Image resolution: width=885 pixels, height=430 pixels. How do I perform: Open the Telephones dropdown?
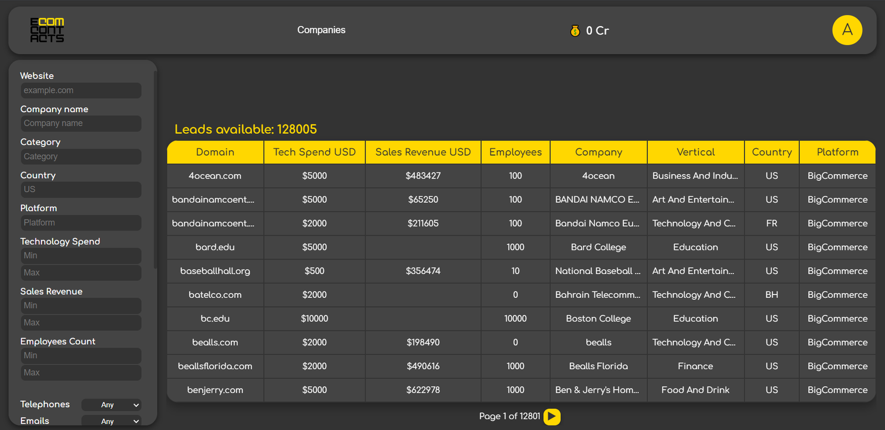tap(111, 405)
